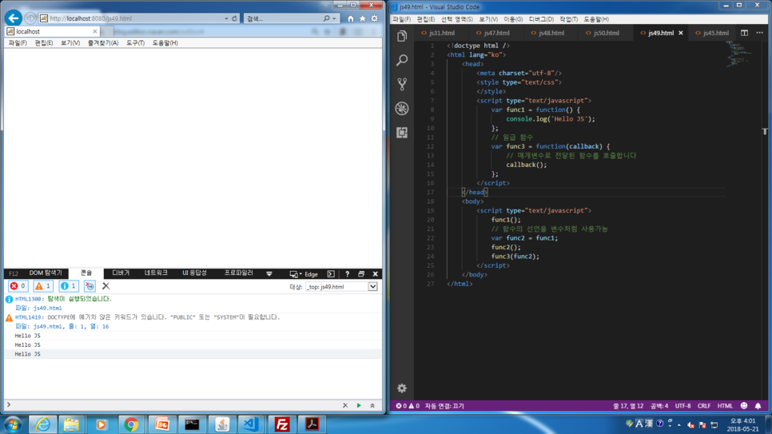Expand console input to multiline mode
The width and height of the screenshot is (772, 434).
(x=372, y=405)
